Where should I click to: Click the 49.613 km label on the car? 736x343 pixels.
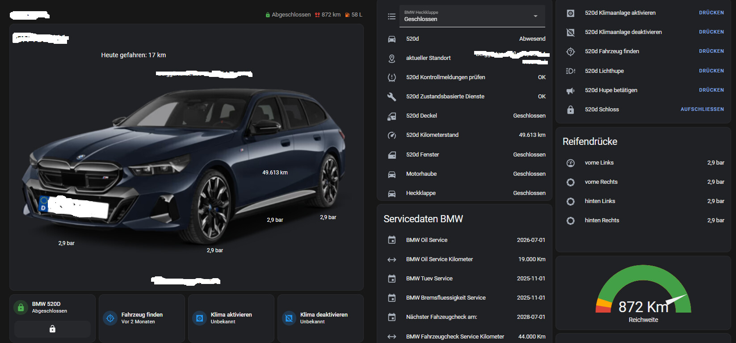(275, 173)
